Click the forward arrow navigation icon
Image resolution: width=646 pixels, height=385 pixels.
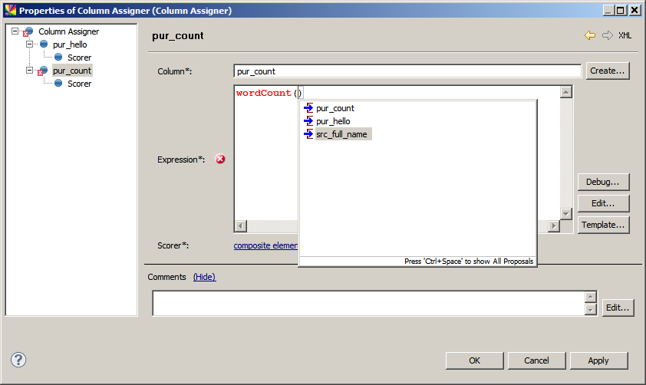click(x=607, y=35)
